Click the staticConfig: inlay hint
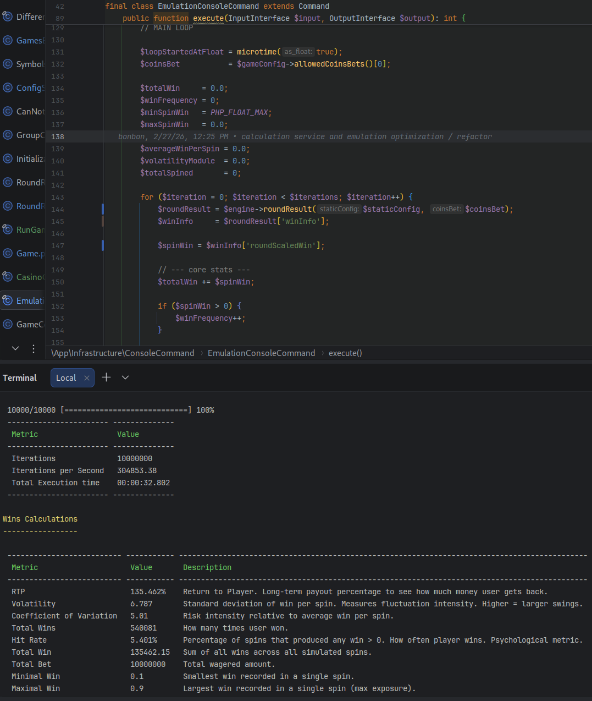Screen dimensions: 592x701 [339, 209]
